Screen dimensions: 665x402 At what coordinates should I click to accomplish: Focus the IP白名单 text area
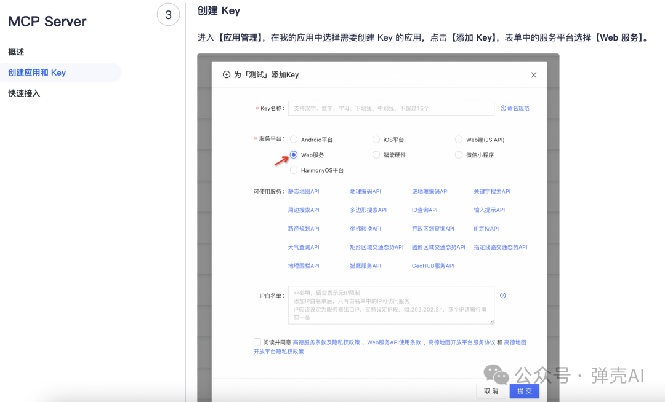391,305
